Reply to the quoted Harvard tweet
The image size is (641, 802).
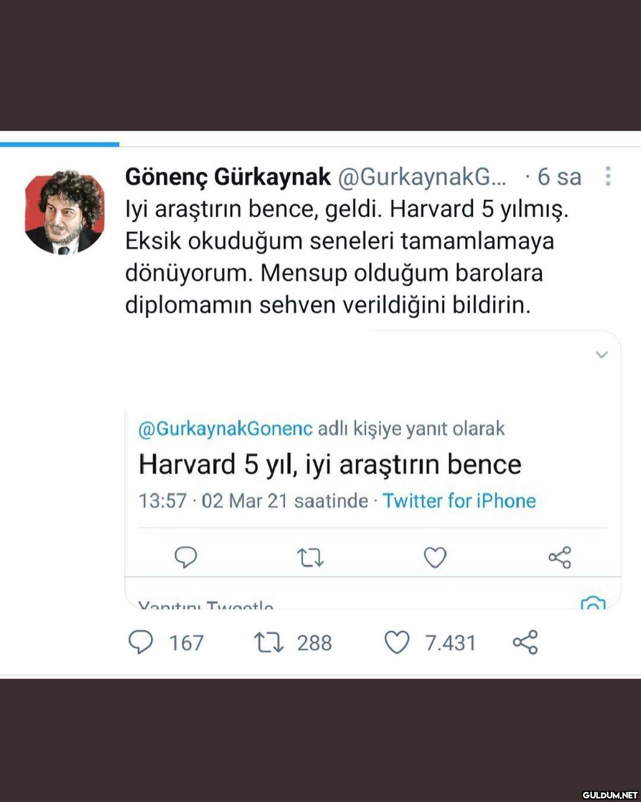pos(186,557)
